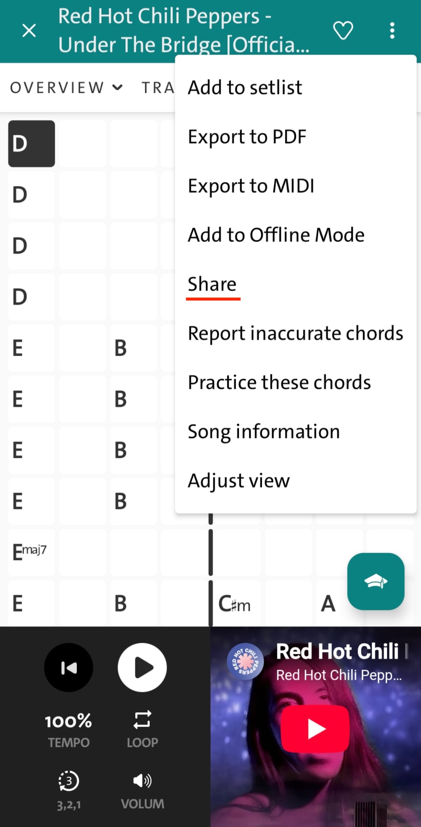Select Report inaccurate chords

(295, 334)
